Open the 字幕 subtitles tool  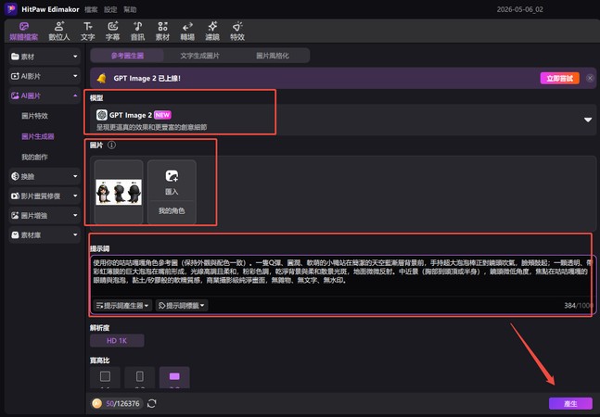click(112, 32)
